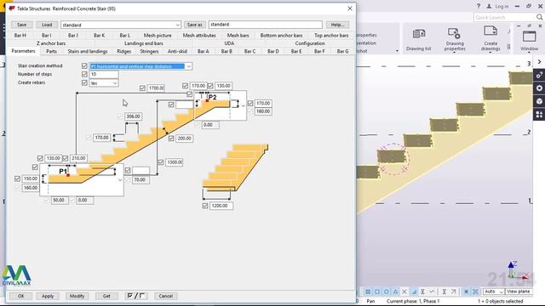Click the Apply button
Image resolution: width=545 pixels, height=306 pixels.
click(48, 296)
